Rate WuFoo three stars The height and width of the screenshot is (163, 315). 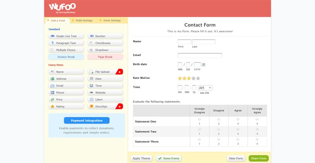(189, 78)
